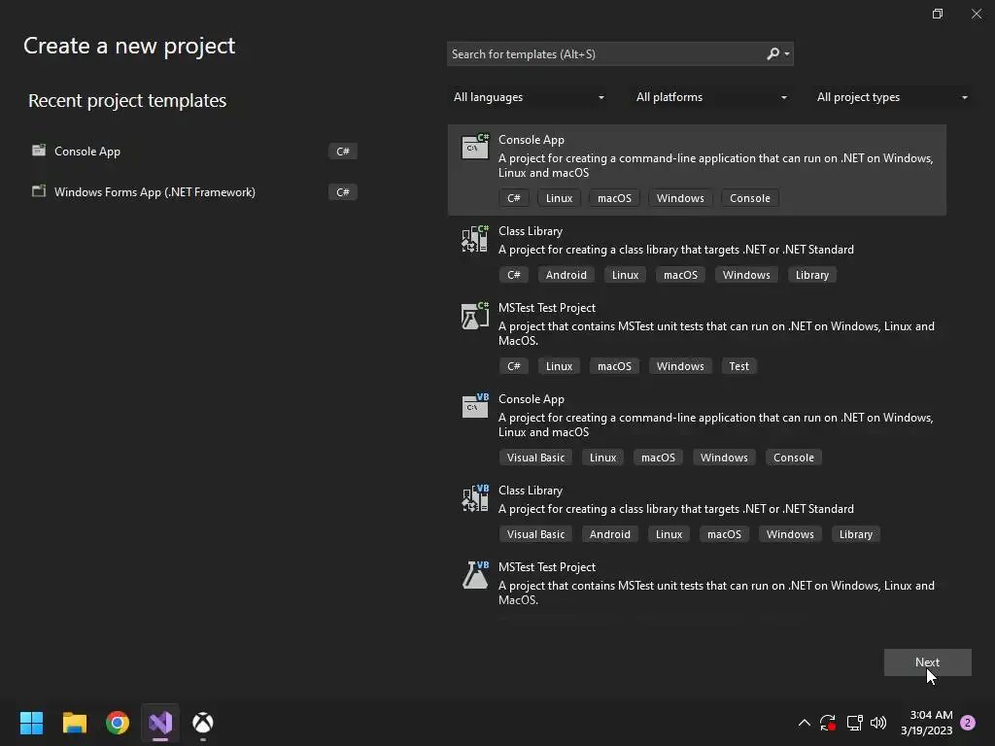Close the Create a new project dialog
The width and height of the screenshot is (995, 746).
[977, 14]
